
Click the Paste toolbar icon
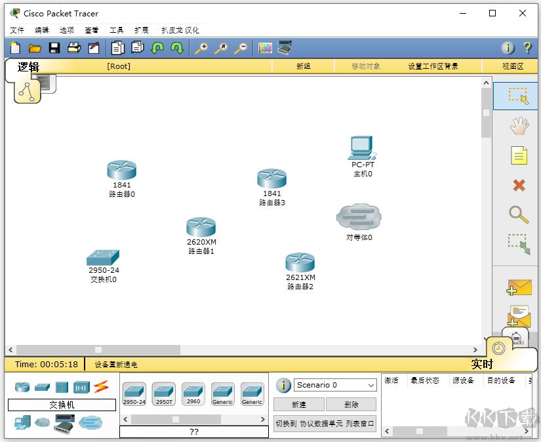coord(137,47)
